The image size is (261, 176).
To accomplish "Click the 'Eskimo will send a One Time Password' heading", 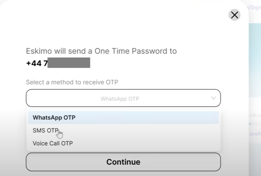I will coord(101,51).
